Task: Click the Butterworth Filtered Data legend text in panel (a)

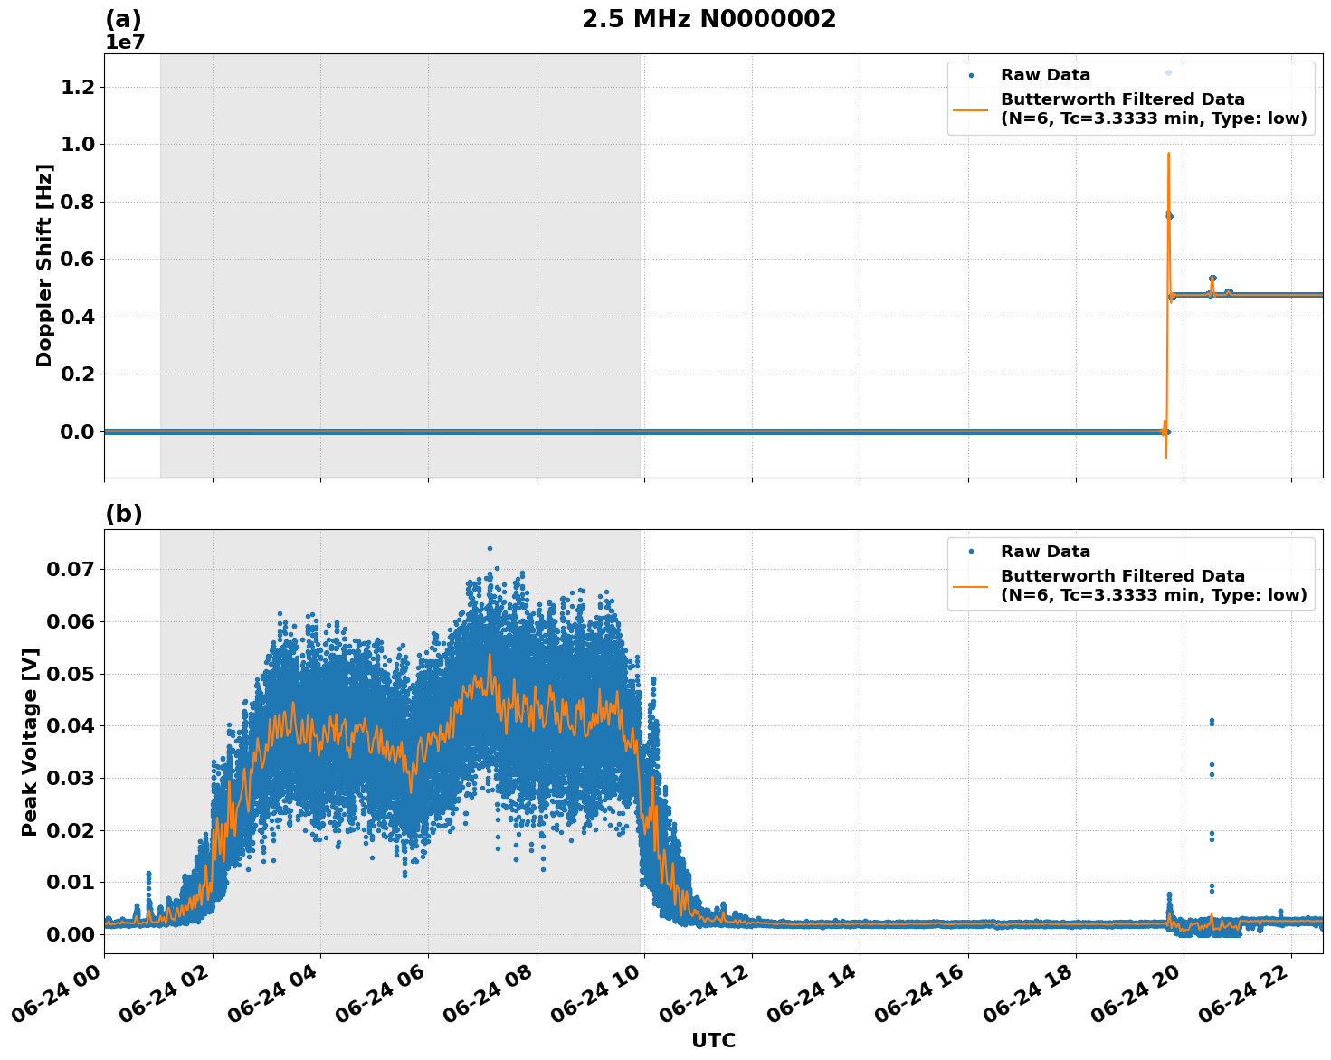Action: tap(1122, 101)
